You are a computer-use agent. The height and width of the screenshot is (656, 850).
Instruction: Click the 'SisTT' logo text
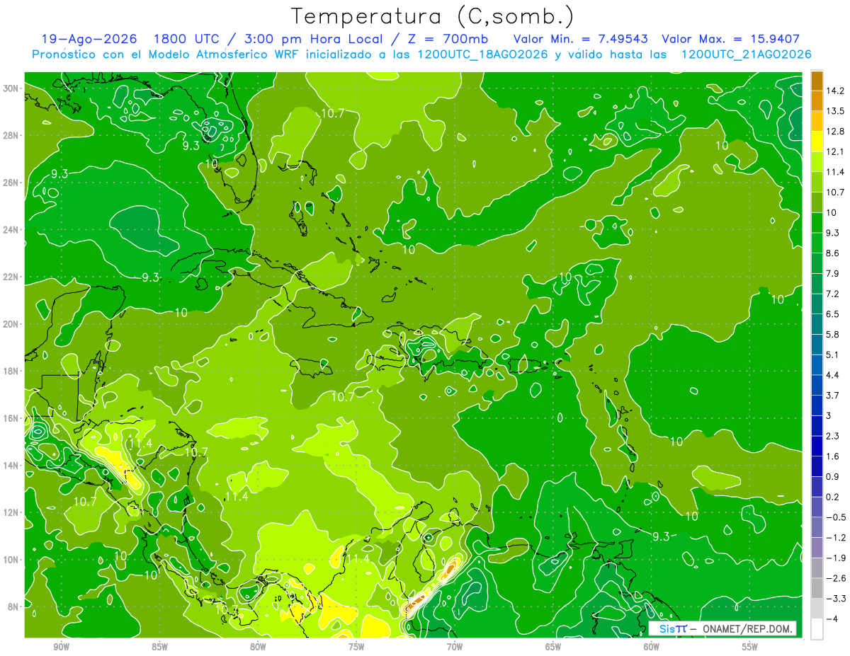click(x=672, y=628)
